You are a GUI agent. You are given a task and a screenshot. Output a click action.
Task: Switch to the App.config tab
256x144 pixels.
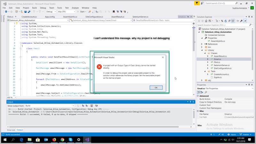coord(50,17)
